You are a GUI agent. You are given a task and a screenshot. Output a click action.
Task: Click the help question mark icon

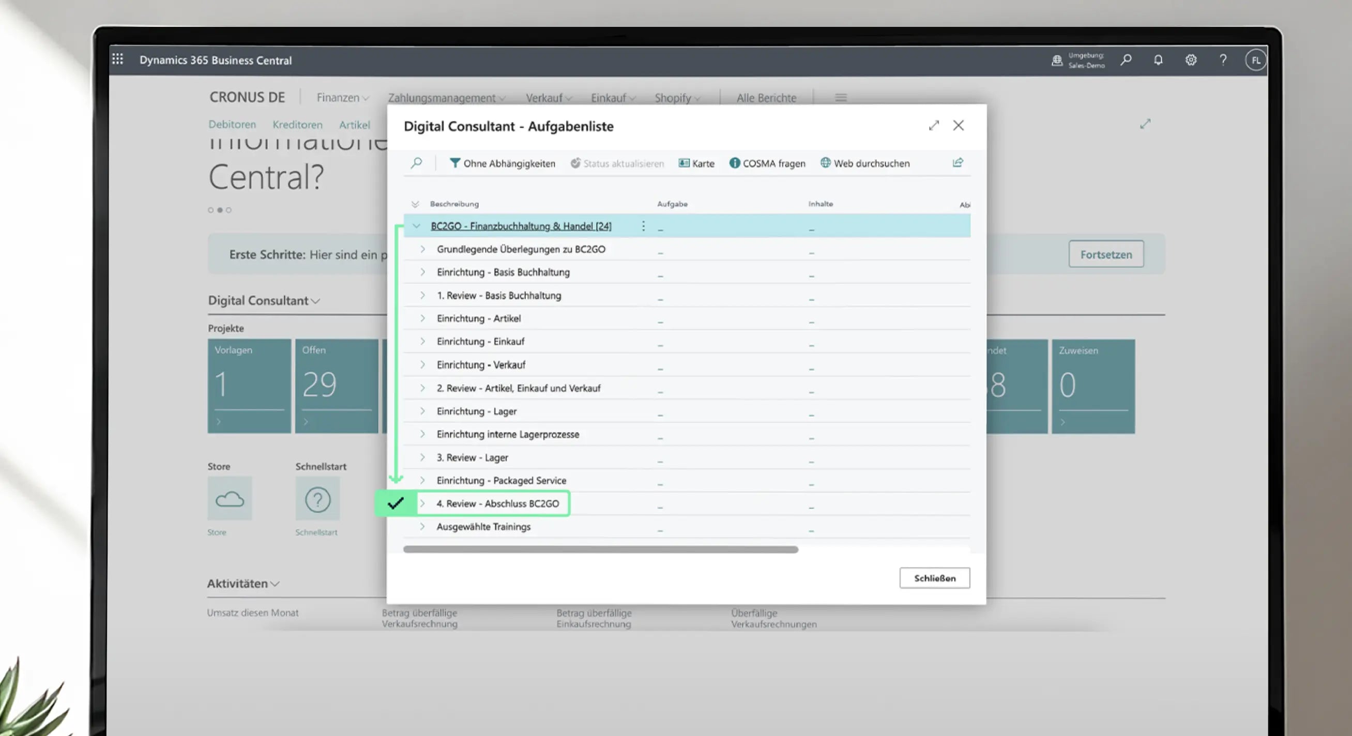[x=1223, y=60]
